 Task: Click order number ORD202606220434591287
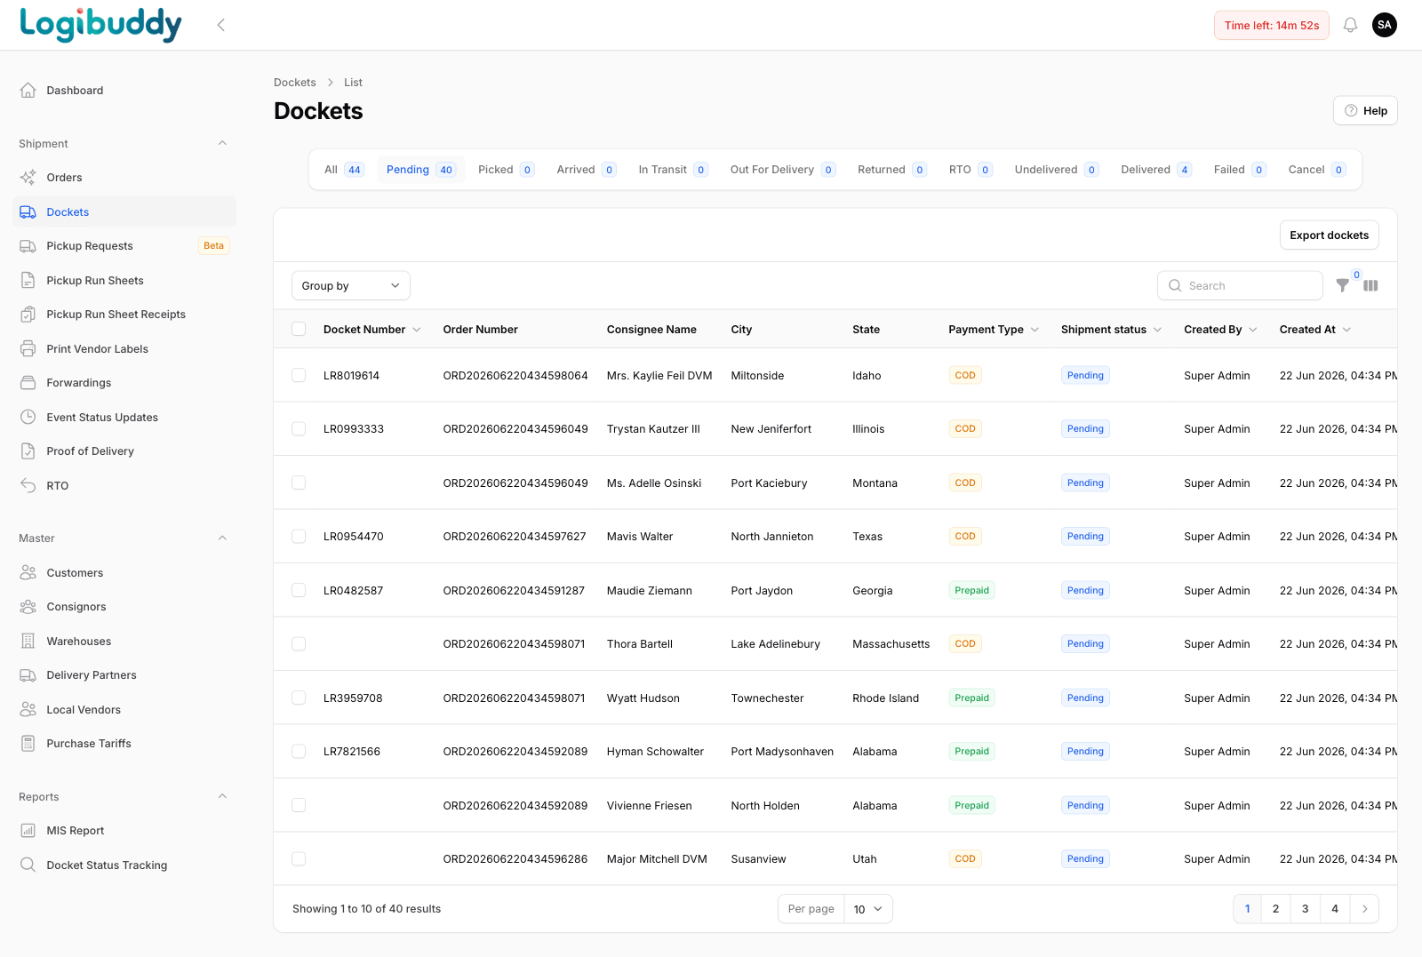[514, 591]
